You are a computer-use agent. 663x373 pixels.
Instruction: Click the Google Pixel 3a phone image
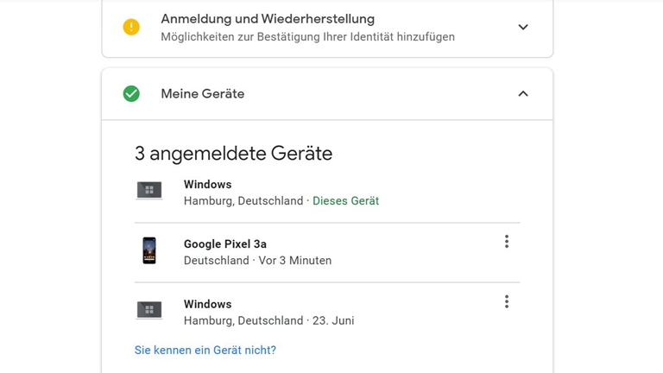[x=149, y=250]
